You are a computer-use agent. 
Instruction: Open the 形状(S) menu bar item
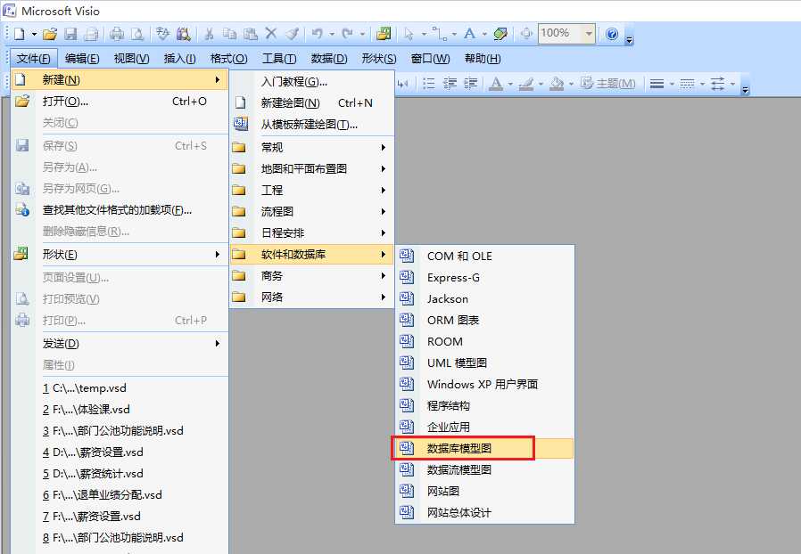[378, 59]
